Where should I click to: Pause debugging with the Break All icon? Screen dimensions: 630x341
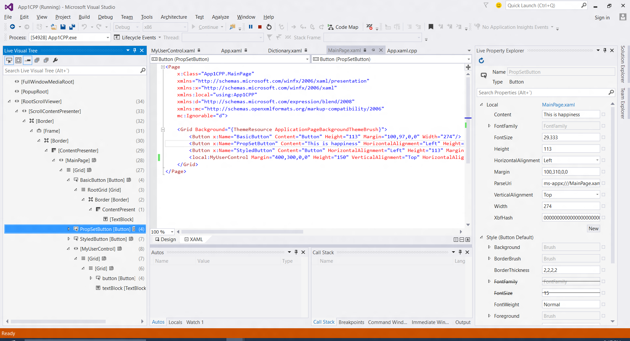pos(251,27)
